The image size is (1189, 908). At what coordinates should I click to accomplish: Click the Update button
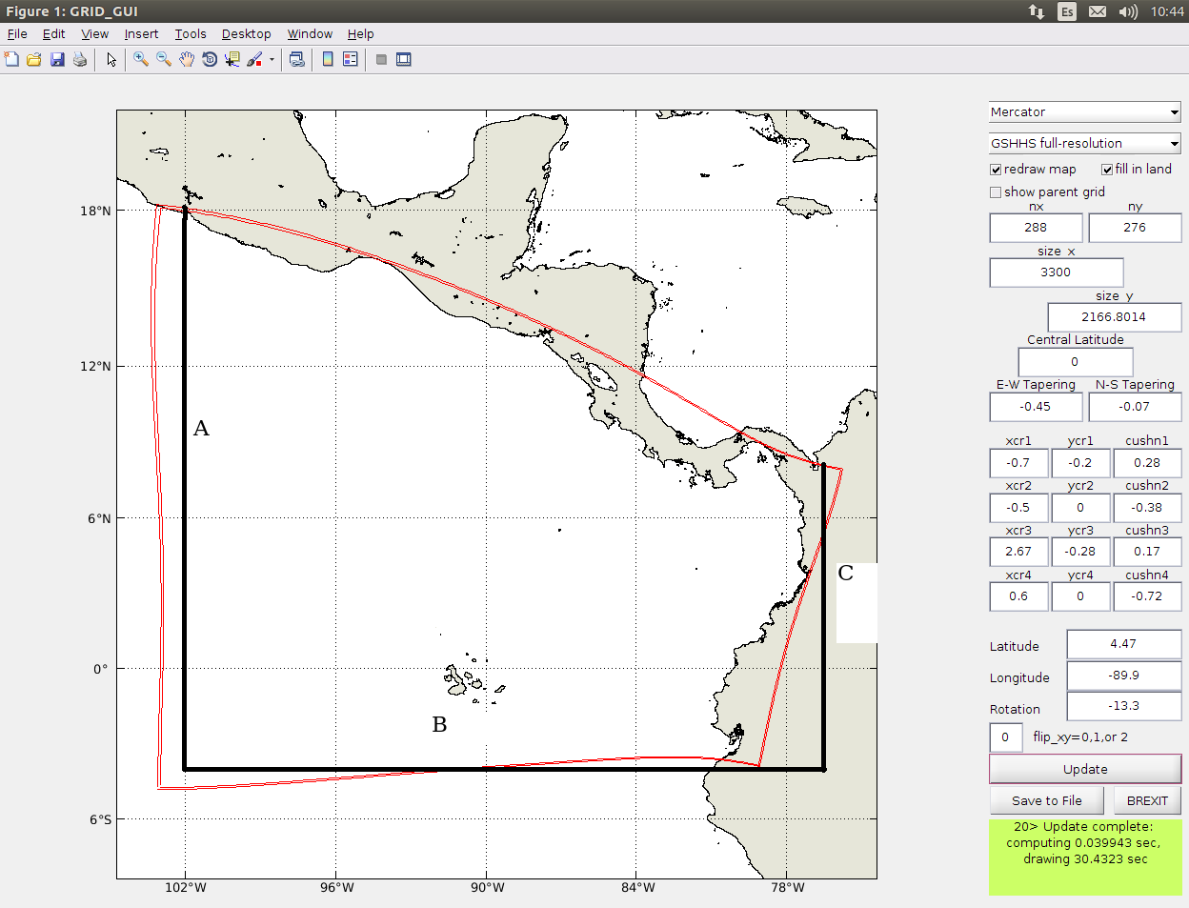[1084, 769]
